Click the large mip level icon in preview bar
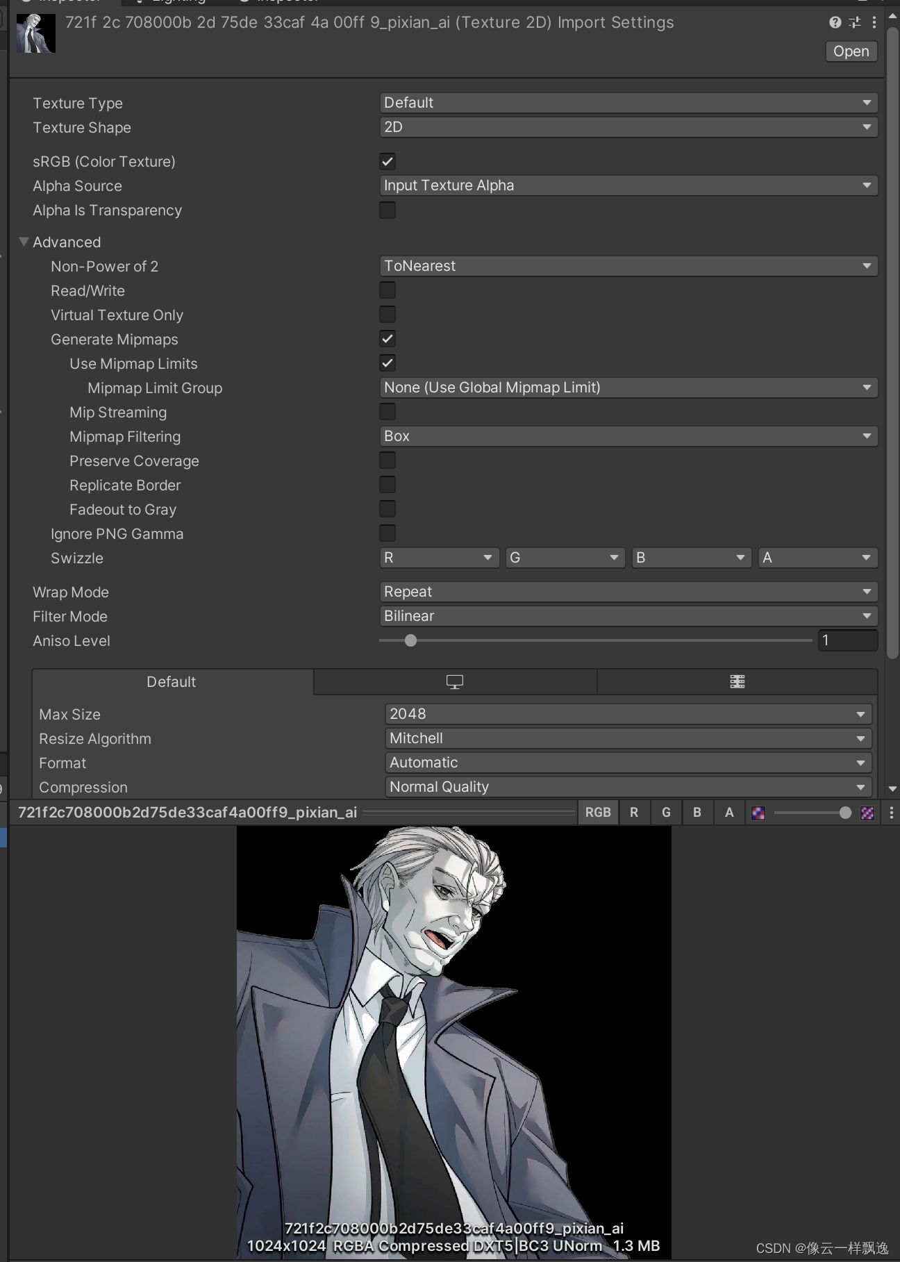Viewport: 900px width, 1262px height. pyautogui.click(x=867, y=813)
